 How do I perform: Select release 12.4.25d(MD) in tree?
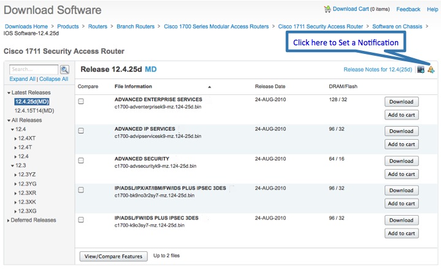pyautogui.click(x=32, y=102)
